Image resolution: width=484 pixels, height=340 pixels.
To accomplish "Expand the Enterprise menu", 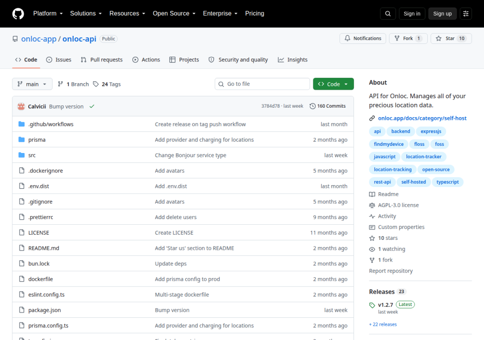I will pyautogui.click(x=220, y=14).
